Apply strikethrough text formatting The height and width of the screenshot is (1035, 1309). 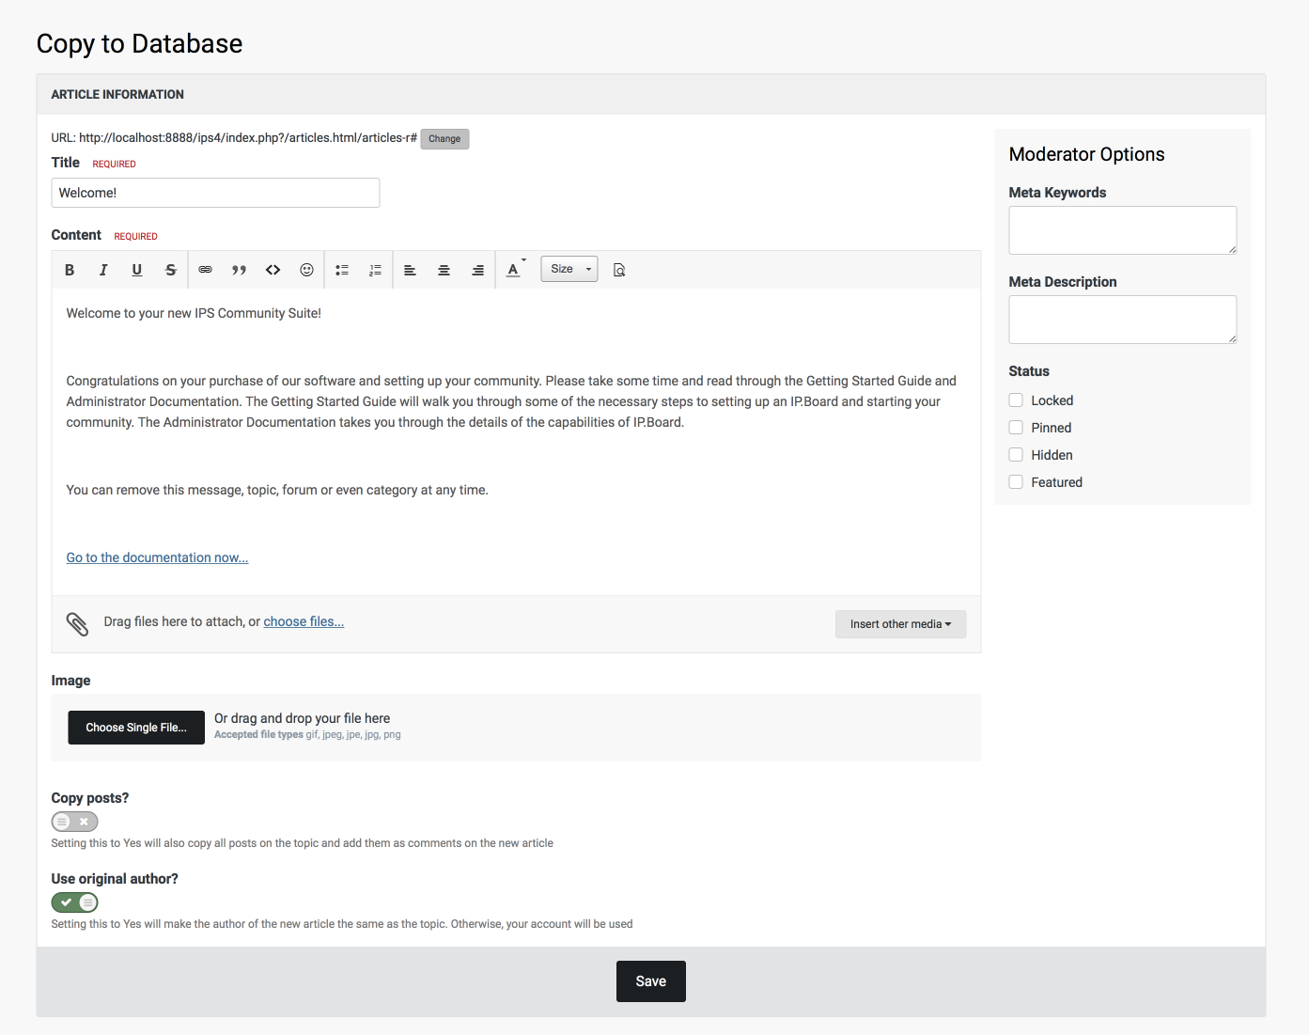click(x=171, y=270)
